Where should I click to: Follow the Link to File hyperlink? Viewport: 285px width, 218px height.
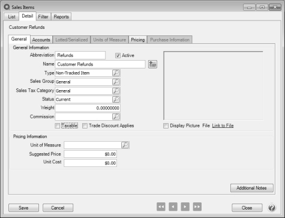223,126
